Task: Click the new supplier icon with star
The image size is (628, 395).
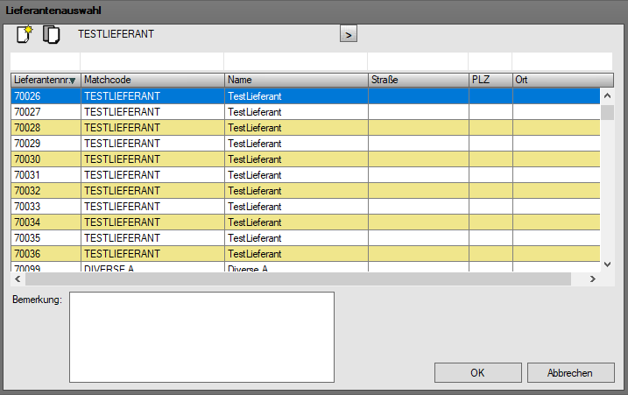Action: pos(24,35)
